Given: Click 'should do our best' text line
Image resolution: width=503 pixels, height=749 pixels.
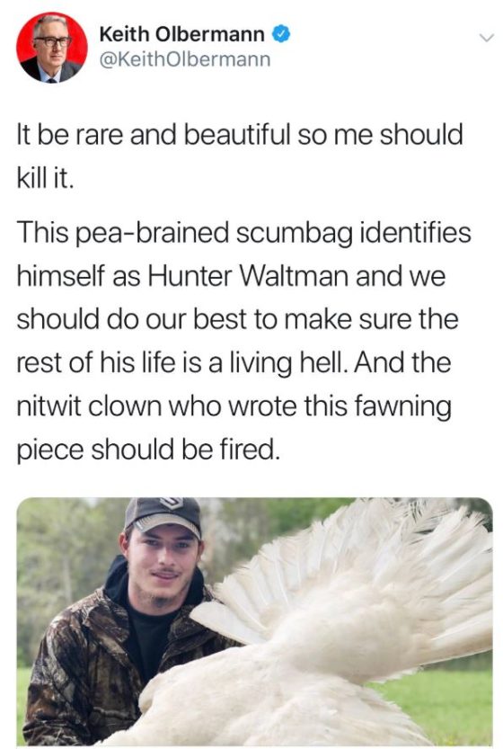Looking at the screenshot, I should point(238,319).
